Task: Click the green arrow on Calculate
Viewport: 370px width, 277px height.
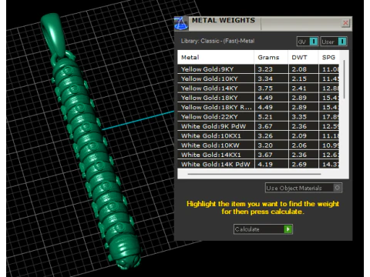Action: [x=288, y=229]
